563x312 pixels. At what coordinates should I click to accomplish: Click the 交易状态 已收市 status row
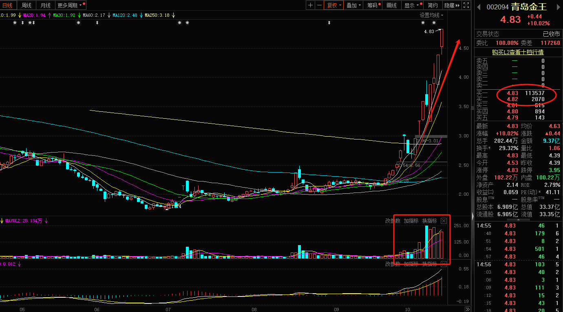[518, 34]
